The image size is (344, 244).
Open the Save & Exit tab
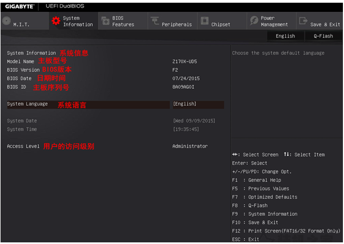coord(320,21)
